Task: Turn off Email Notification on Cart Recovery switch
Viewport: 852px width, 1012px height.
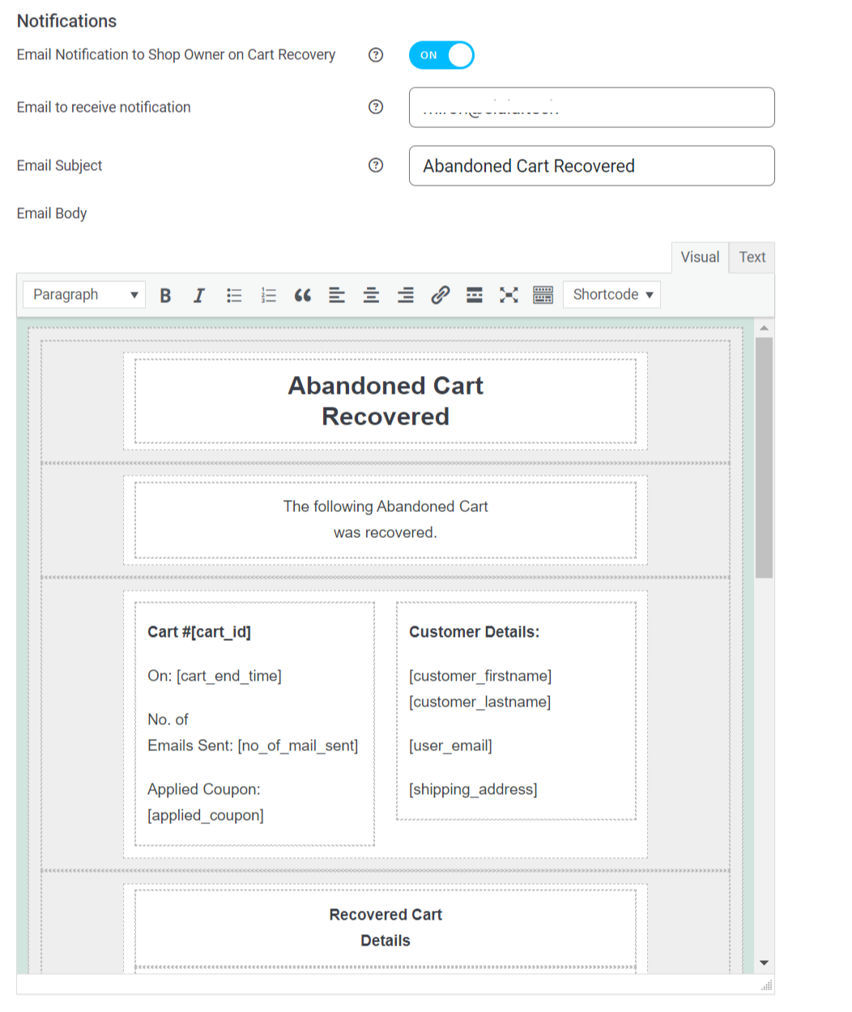Action: (441, 55)
